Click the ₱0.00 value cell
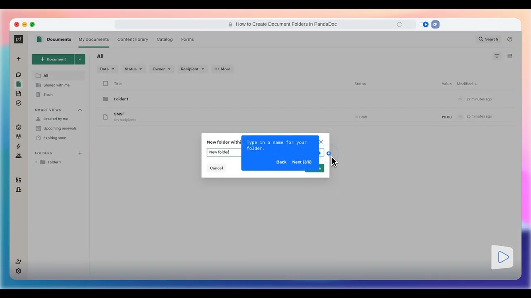The width and height of the screenshot is (531, 298). (x=446, y=117)
